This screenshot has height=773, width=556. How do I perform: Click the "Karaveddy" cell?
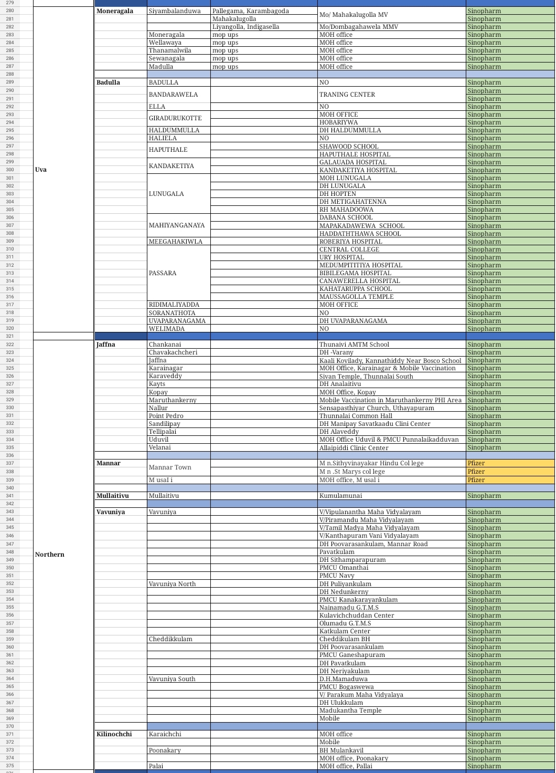click(x=178, y=376)
